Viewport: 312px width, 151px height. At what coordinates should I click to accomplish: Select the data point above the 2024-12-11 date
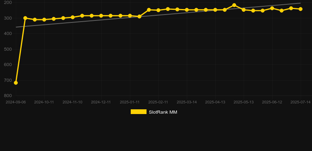tap(101, 16)
